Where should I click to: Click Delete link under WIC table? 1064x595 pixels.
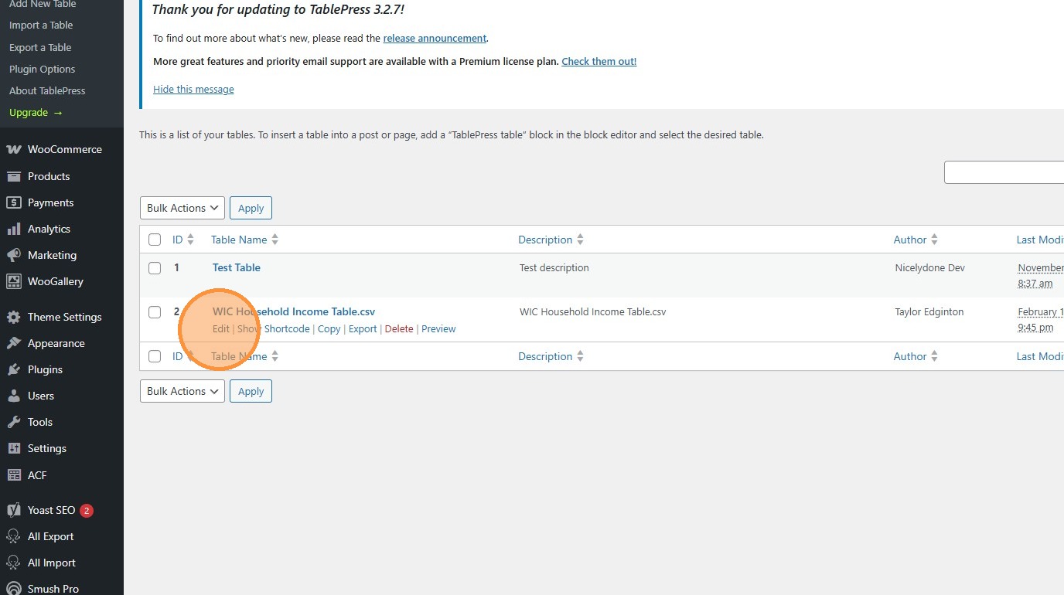coord(399,329)
